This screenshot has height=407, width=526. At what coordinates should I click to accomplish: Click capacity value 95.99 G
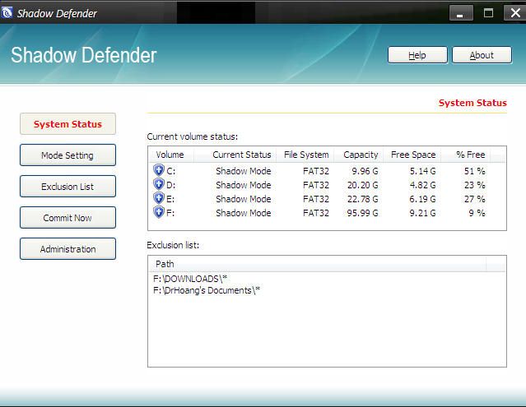(x=363, y=213)
